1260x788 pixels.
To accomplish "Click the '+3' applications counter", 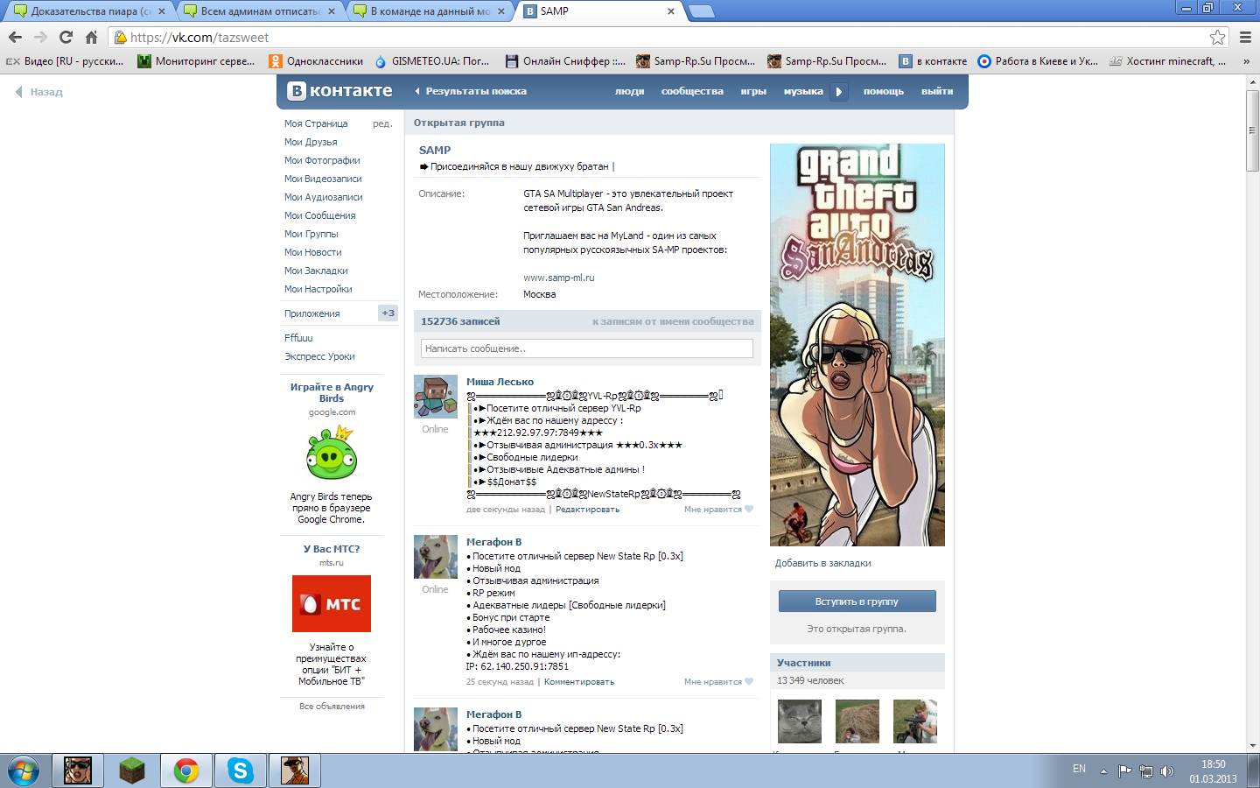I will [388, 313].
